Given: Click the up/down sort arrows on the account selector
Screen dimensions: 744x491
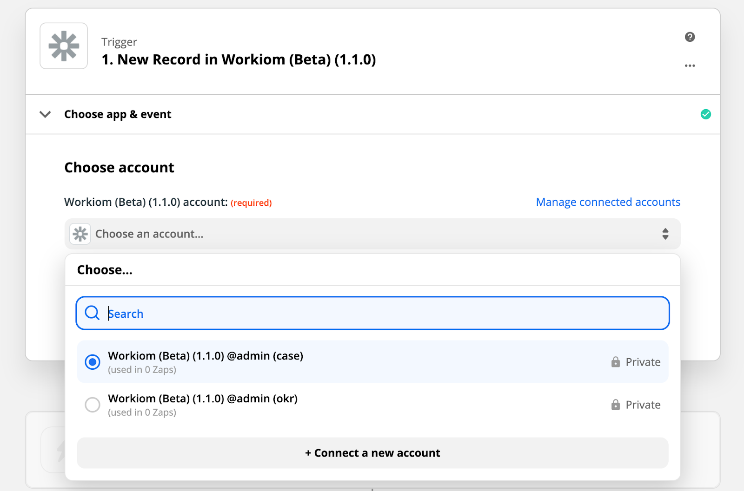Looking at the screenshot, I should coord(665,234).
